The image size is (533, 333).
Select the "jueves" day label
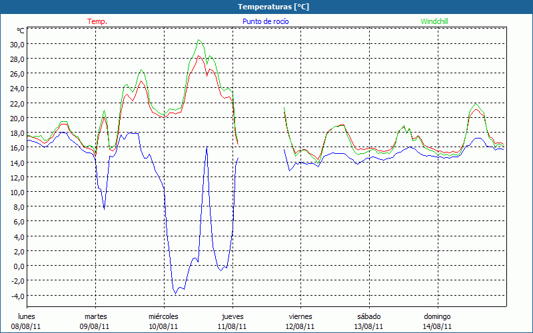233,316
